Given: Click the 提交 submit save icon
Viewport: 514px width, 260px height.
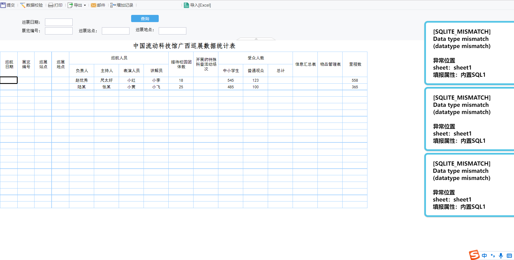Looking at the screenshot, I should click(3, 5).
